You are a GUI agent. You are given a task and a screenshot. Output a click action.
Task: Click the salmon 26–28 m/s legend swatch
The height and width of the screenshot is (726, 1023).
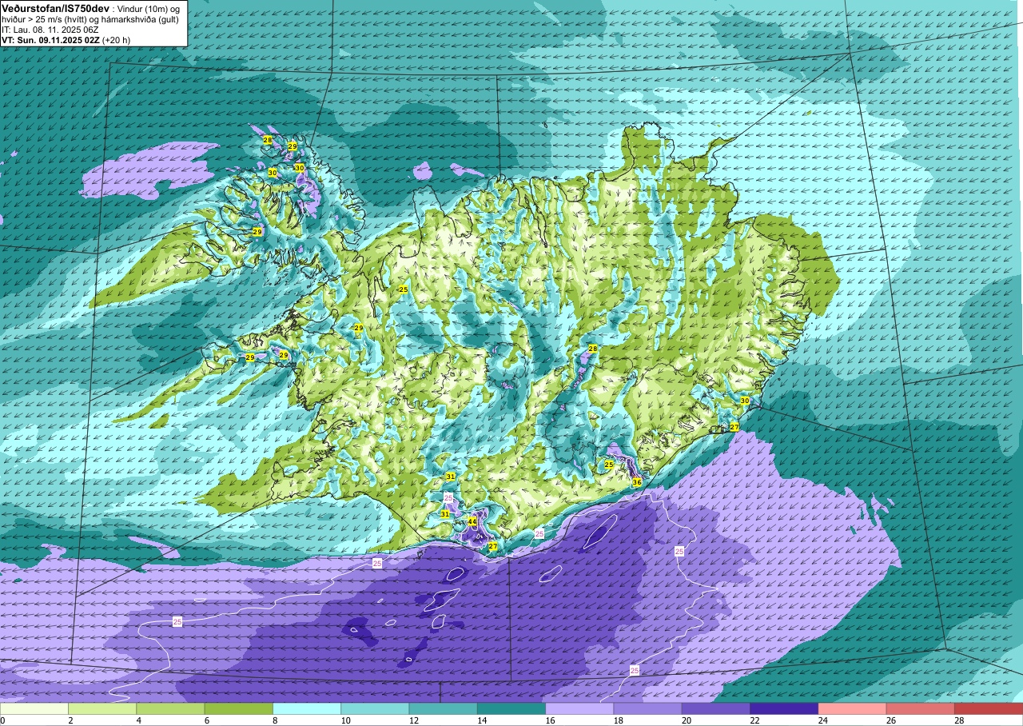click(x=921, y=708)
